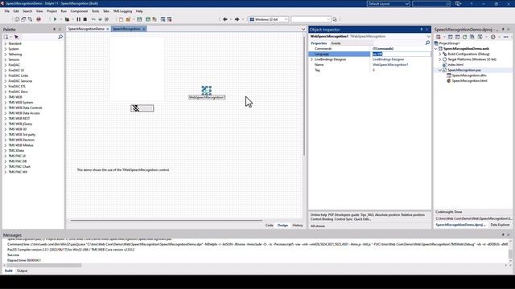The height and width of the screenshot is (289, 515).
Task: Start the Run toolbar play button
Action: click(x=56, y=19)
